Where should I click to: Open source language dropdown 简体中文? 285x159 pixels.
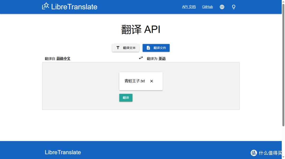click(63, 59)
